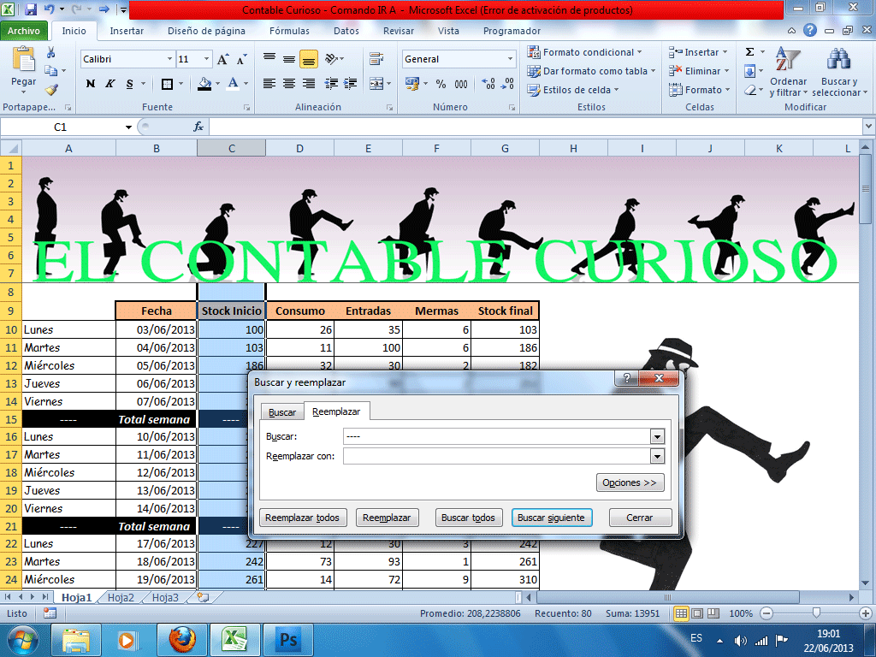Save the workbook with floppy icon

click(31, 9)
